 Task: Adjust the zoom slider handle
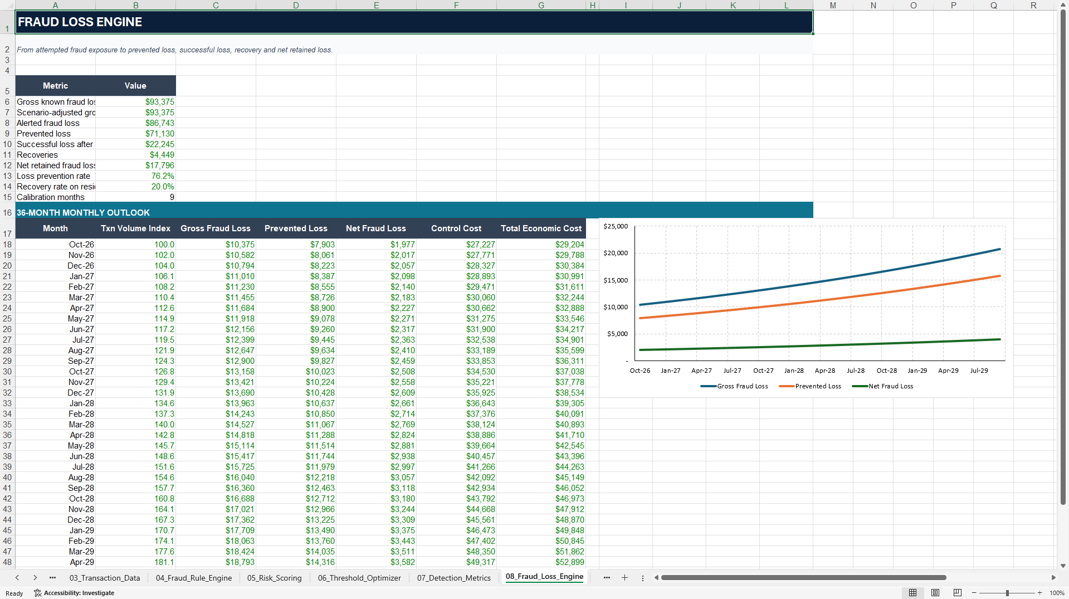(x=1007, y=593)
